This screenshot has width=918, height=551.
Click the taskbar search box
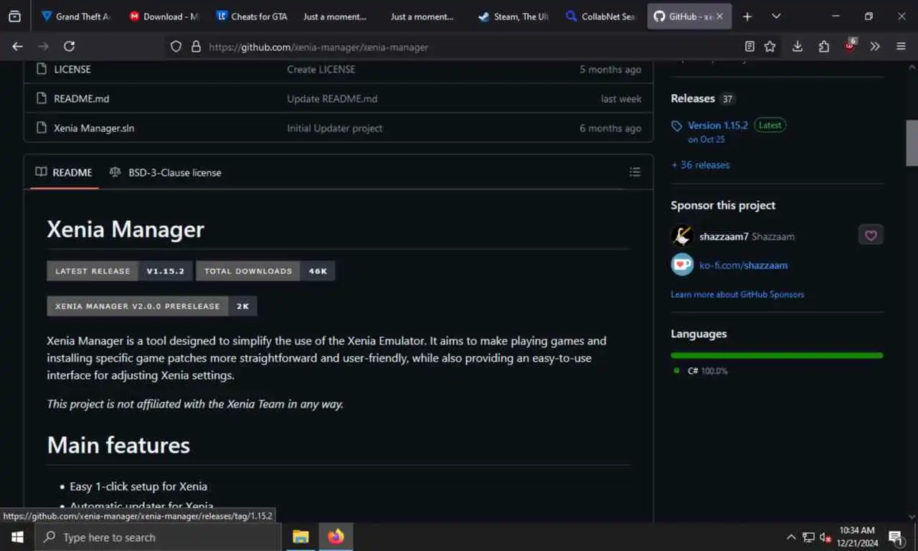tap(158, 537)
